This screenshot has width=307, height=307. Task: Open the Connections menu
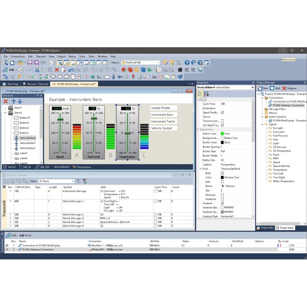[x=18, y=56]
